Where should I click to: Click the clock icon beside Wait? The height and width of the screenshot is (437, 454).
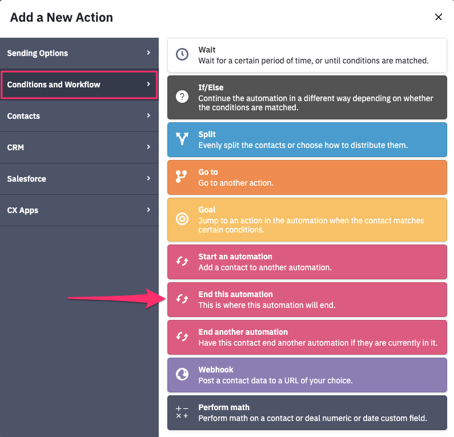click(182, 55)
